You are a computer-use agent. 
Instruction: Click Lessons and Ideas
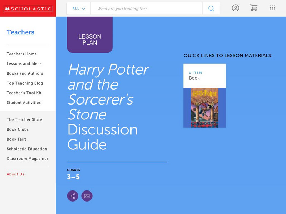pos(23,63)
